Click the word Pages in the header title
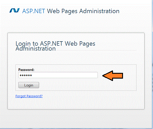The width and height of the screenshot is (153, 129). [69, 11]
